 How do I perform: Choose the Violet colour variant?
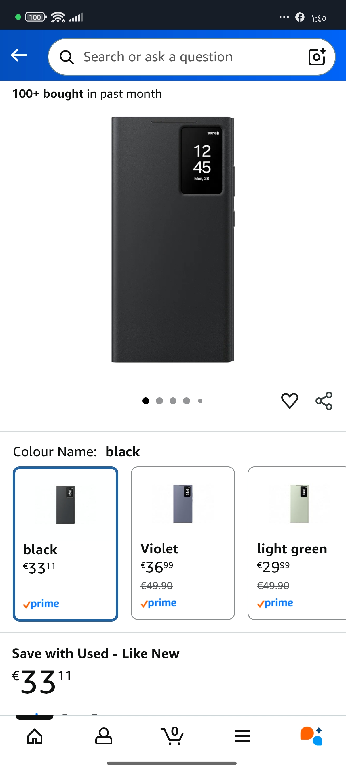183,543
